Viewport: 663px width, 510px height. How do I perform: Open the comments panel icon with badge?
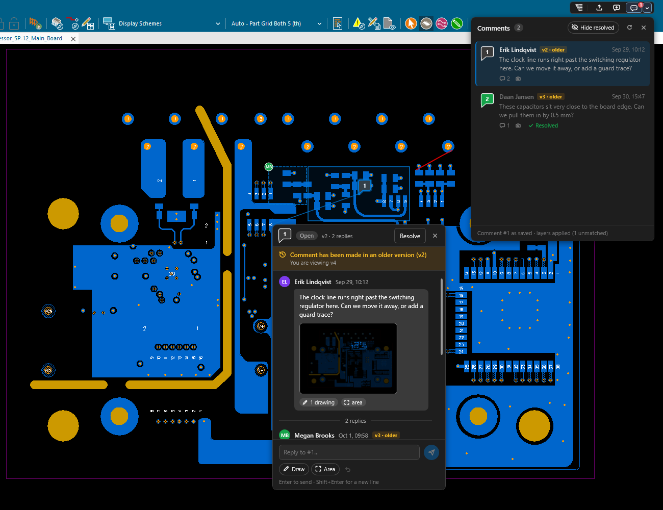click(634, 8)
